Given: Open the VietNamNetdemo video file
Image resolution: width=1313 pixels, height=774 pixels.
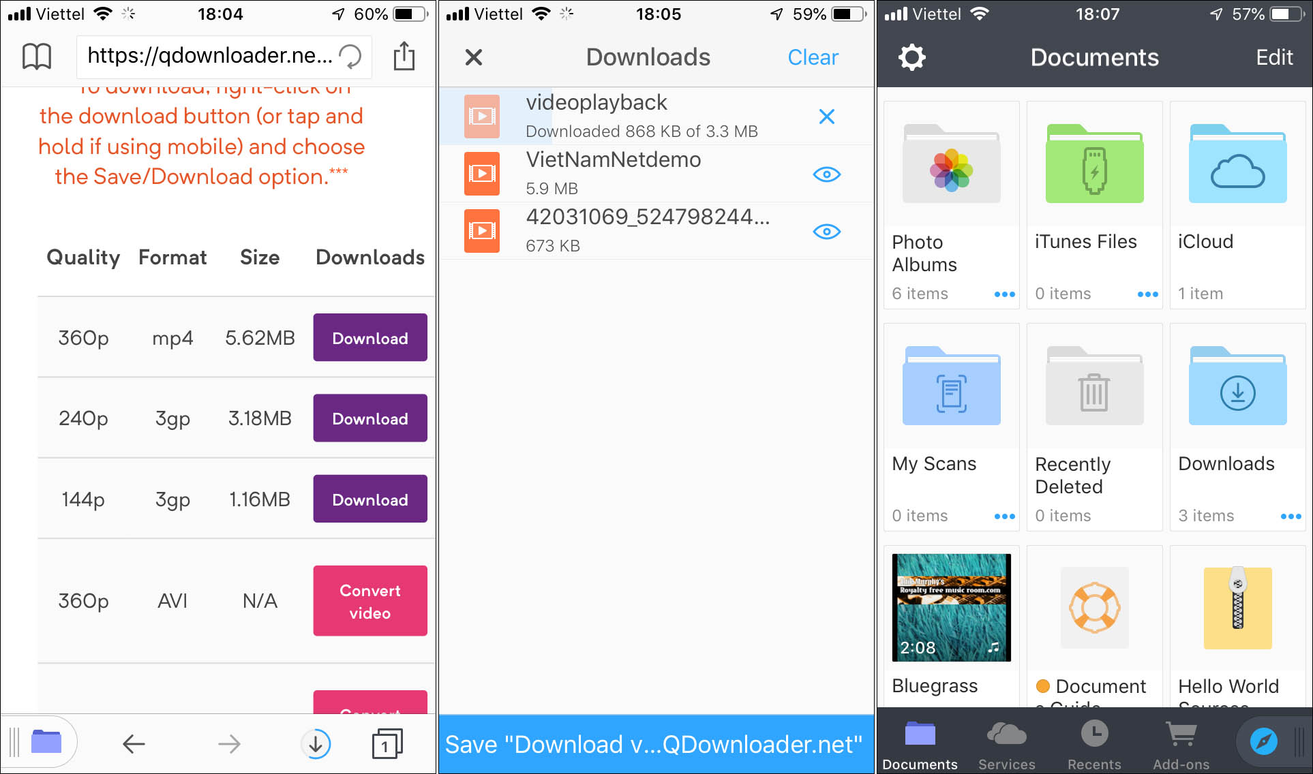Looking at the screenshot, I should pyautogui.click(x=656, y=174).
